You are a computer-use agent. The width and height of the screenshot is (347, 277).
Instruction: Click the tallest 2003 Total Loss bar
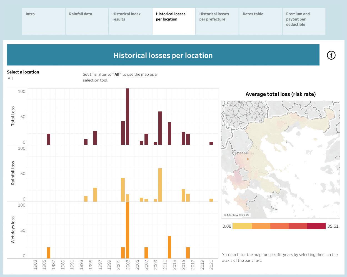[x=128, y=116]
